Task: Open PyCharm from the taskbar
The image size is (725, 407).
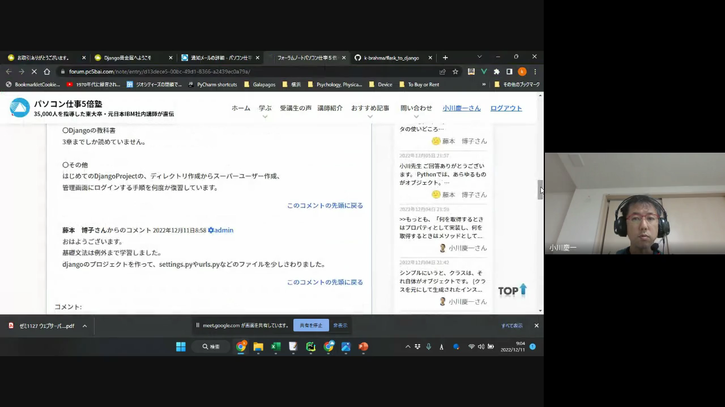Action: pos(311,347)
